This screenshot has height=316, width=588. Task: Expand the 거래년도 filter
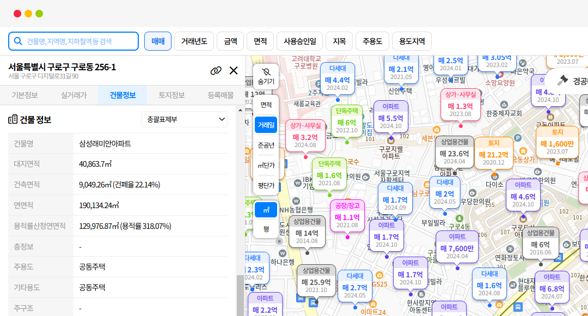pyautogui.click(x=194, y=41)
